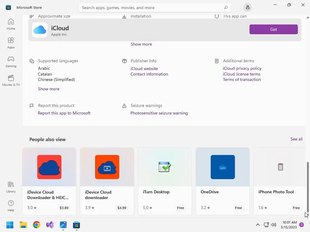Open Contact information link
The height and width of the screenshot is (232, 310).
[x=149, y=74]
